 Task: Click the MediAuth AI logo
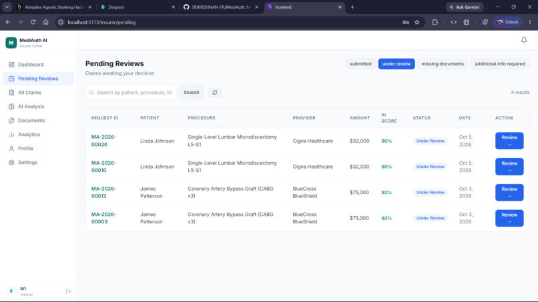pos(11,43)
